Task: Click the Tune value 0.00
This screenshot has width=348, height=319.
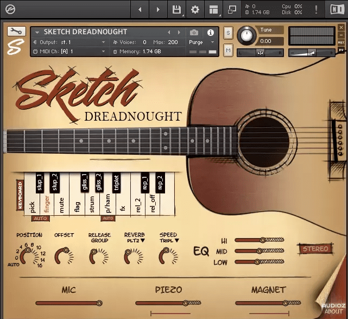Action: pos(265,41)
